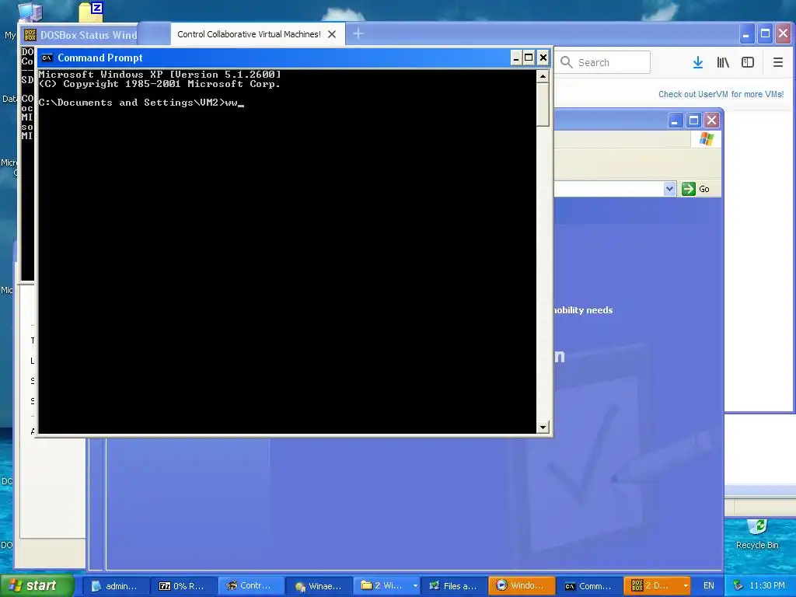Switch to Comm... taskbar button
The width and height of the screenshot is (796, 597).
tap(589, 586)
